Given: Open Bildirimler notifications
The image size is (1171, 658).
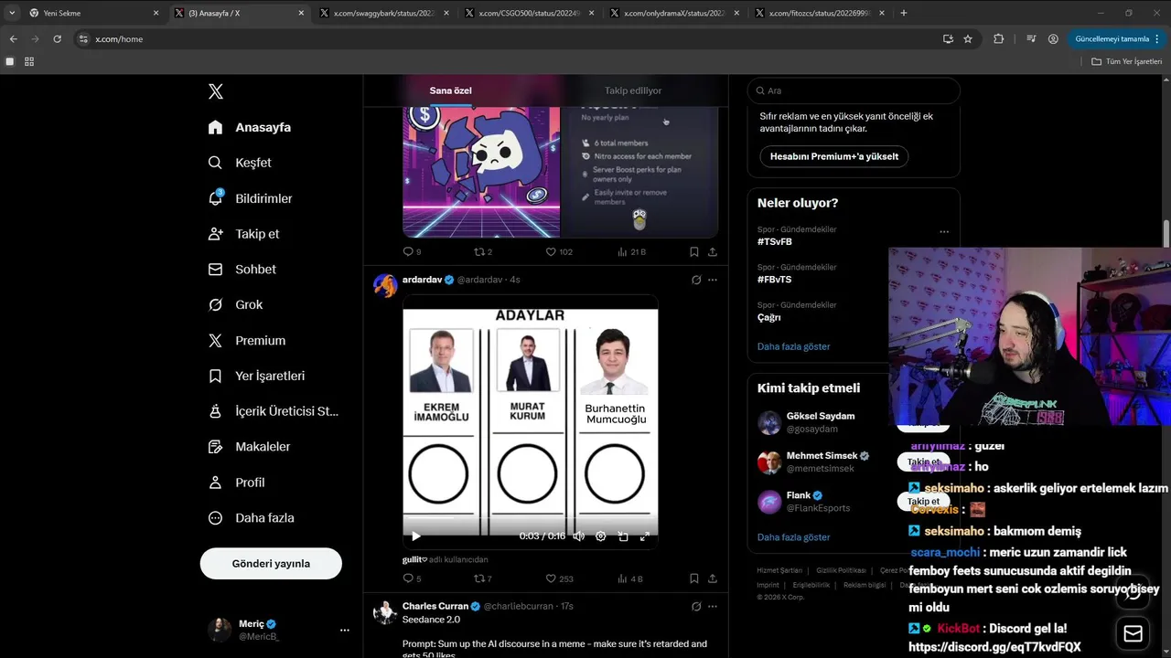Looking at the screenshot, I should pyautogui.click(x=251, y=198).
